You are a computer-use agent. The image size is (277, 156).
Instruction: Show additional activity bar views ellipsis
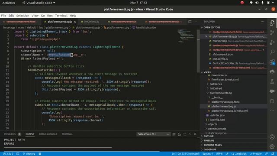272,111
